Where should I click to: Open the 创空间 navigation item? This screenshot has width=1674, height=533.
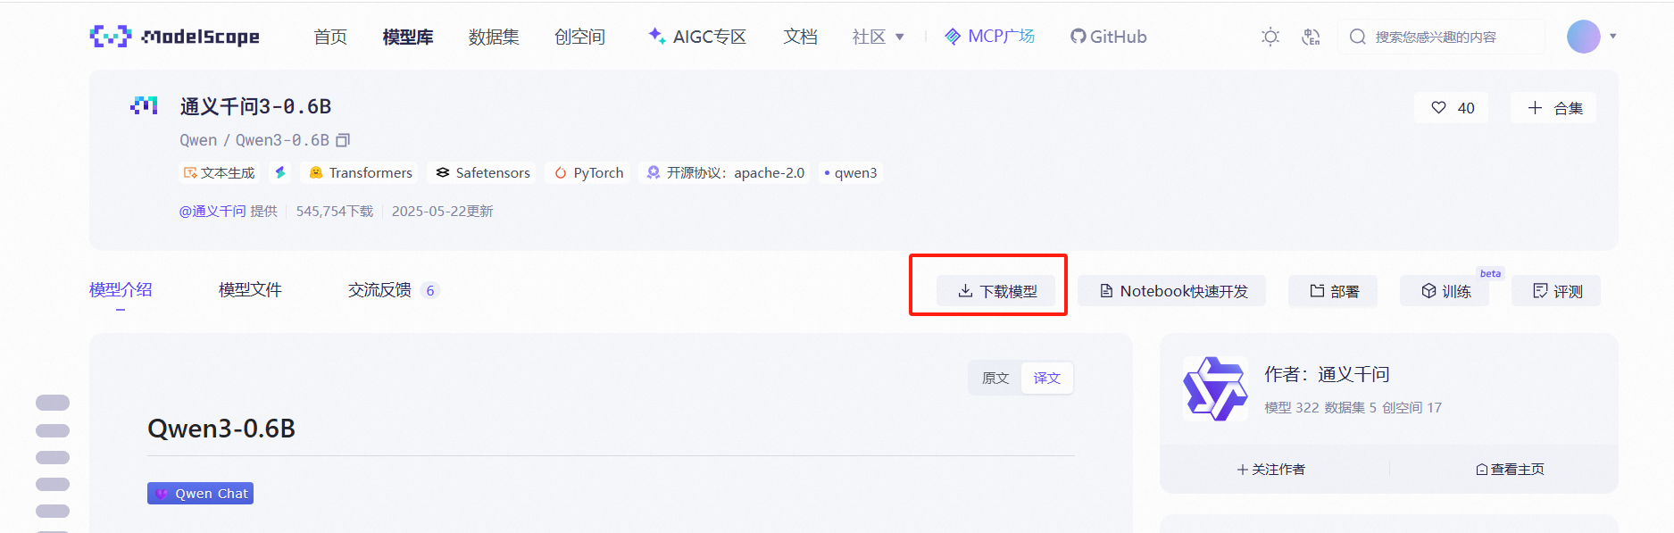pos(579,37)
